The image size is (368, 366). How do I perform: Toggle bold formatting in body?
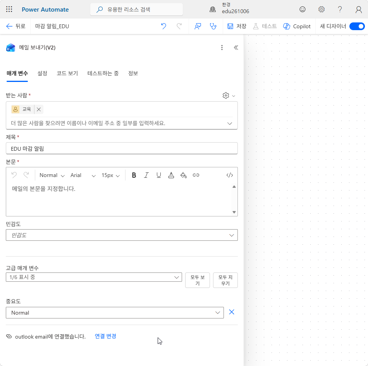tap(134, 175)
